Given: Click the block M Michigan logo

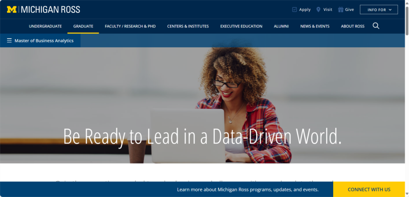Looking at the screenshot, I should coord(12,9).
